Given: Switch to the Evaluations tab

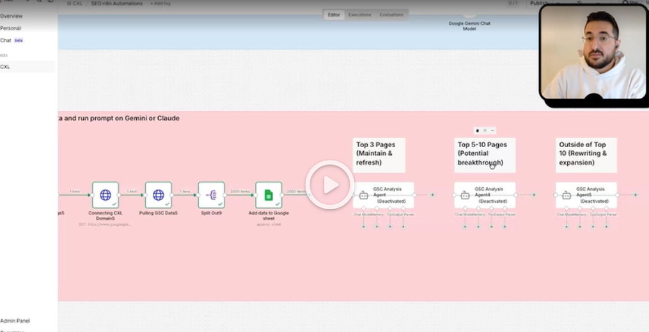Looking at the screenshot, I should 391,15.
